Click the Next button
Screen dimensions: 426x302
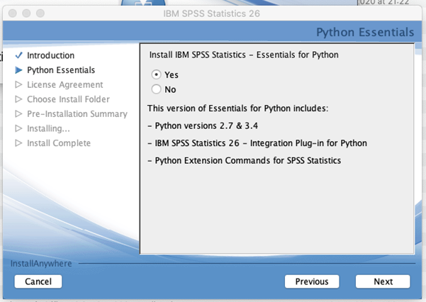click(383, 281)
